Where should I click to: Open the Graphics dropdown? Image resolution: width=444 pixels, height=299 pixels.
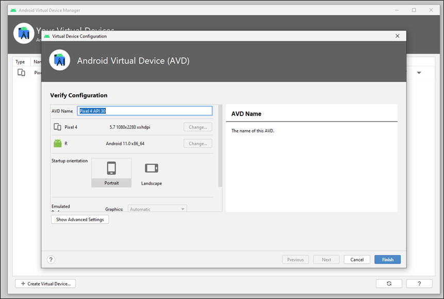(157, 209)
